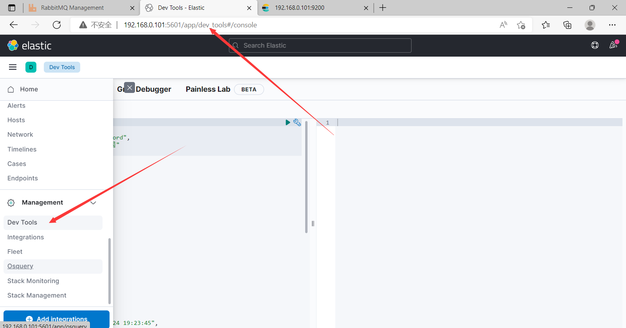This screenshot has width=626, height=328.
Task: Reload the page
Action: click(57, 25)
